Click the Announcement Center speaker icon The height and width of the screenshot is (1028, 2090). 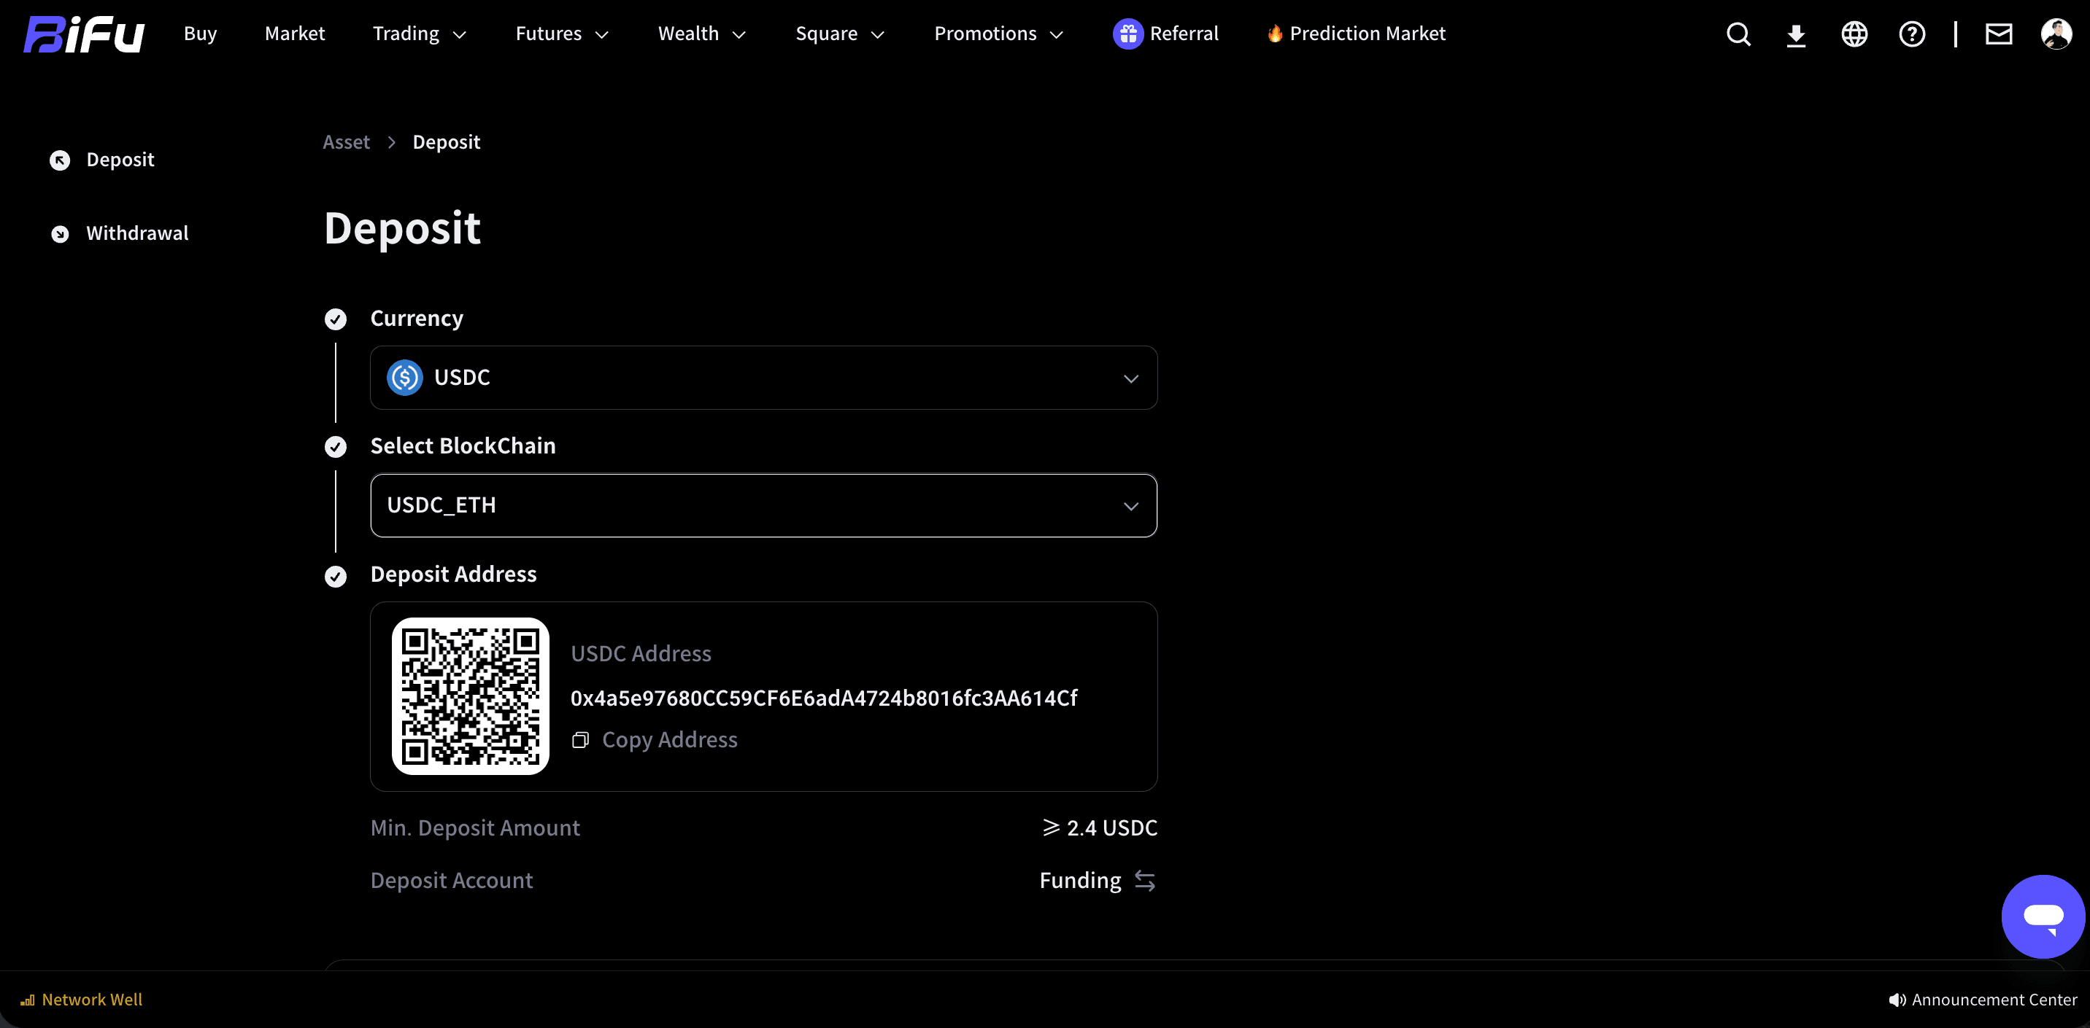(1897, 1000)
